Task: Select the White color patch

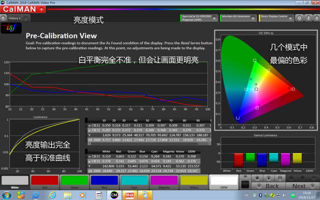Action: 15,182
